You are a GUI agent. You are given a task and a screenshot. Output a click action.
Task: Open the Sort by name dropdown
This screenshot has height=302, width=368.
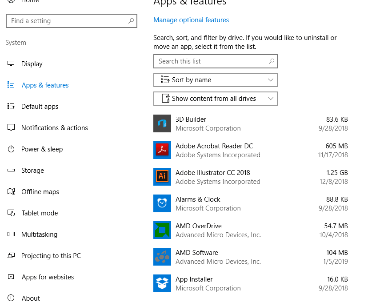pyautogui.click(x=216, y=80)
